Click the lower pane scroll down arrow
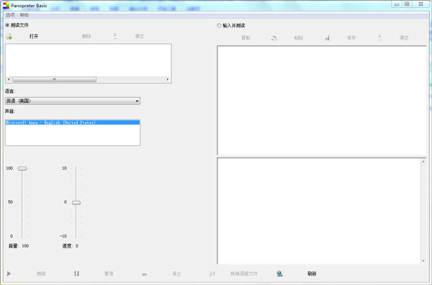The height and width of the screenshot is (285, 432). [423, 261]
